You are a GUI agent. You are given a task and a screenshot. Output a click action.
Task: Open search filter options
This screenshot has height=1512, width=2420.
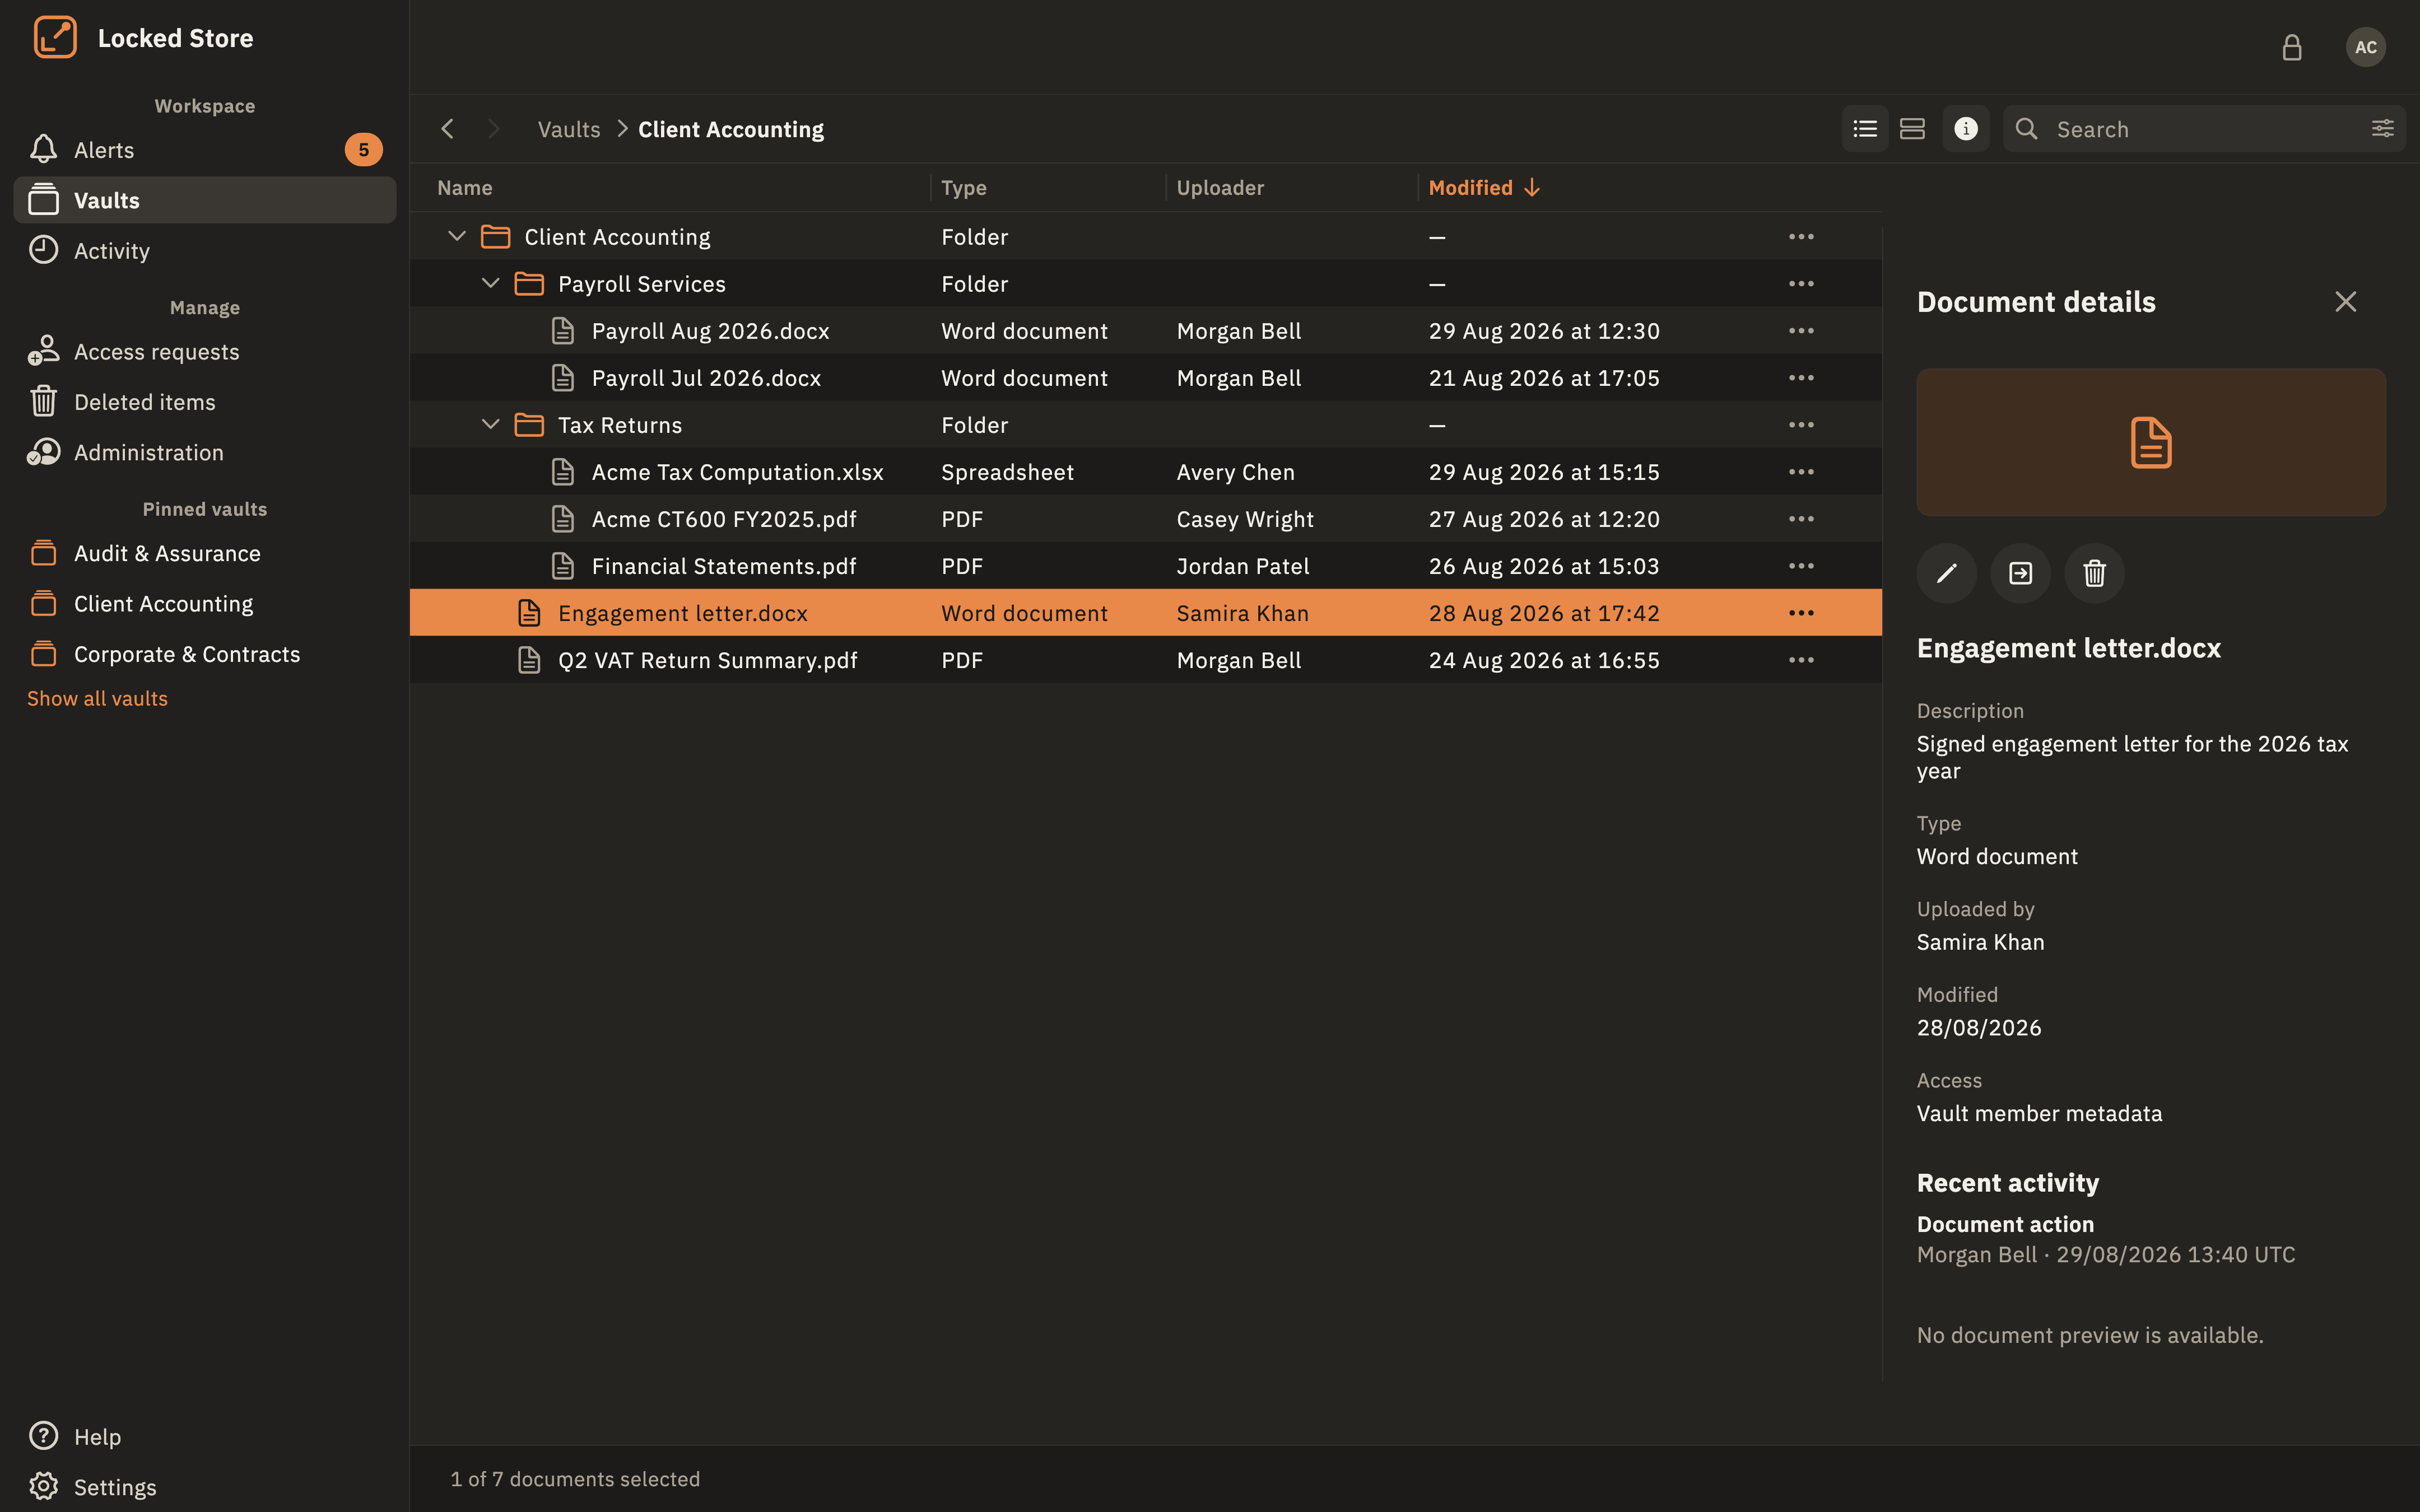click(x=2382, y=129)
